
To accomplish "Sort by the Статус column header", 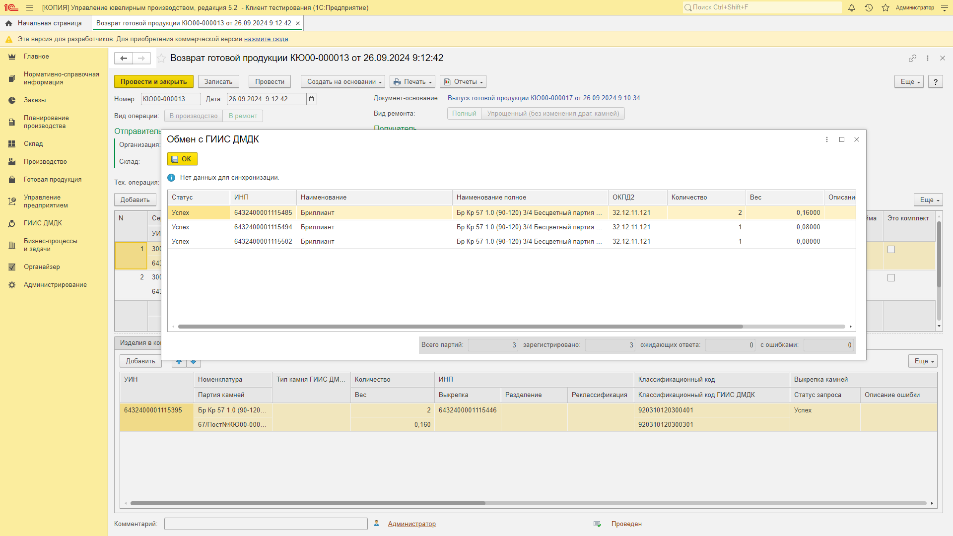I will (x=199, y=198).
